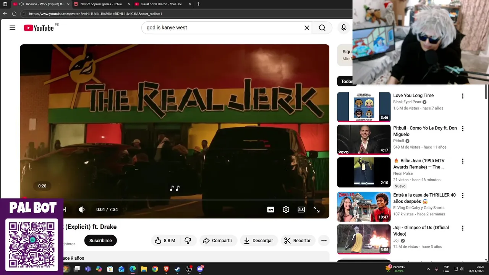Image resolution: width=489 pixels, height=275 pixels.
Task: Open options for Billie Jean video
Action: (x=463, y=161)
